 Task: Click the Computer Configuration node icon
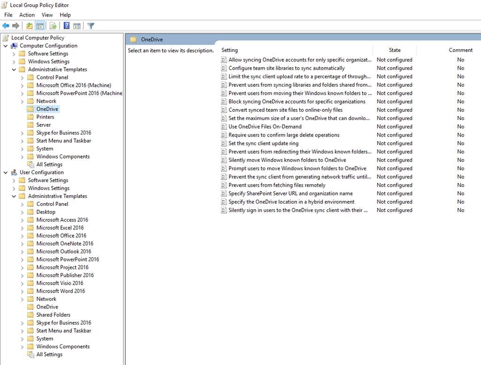14,46
